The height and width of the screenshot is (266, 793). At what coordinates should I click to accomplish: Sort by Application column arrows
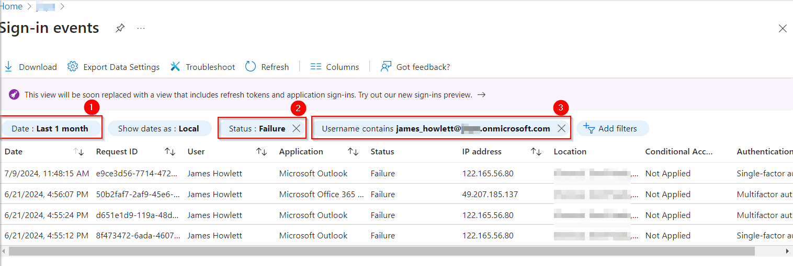click(353, 152)
